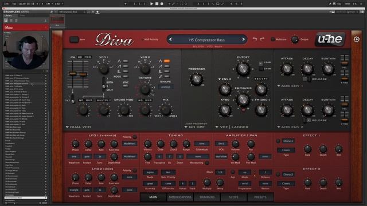The image size is (367, 206).
Task: Click the DAW stop button
Action: pos(157,4)
